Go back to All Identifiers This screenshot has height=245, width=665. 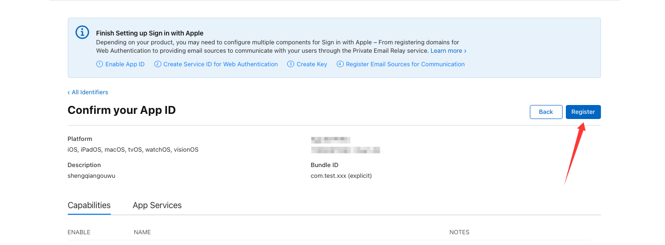pyautogui.click(x=89, y=92)
